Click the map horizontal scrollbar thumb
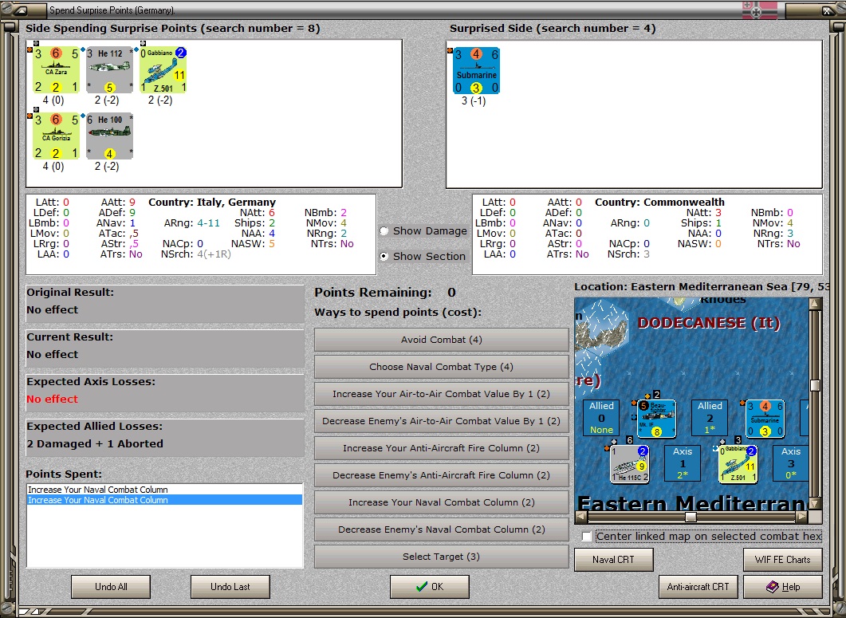 [x=691, y=517]
